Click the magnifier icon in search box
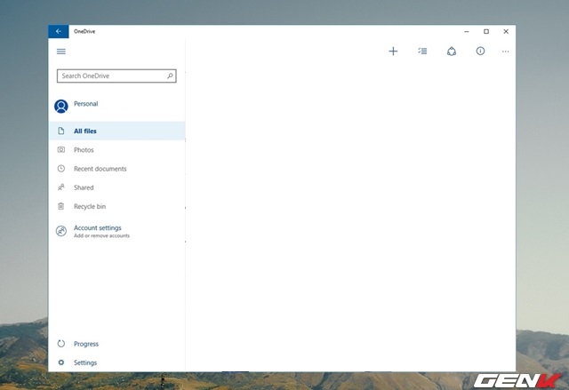569x390 pixels. (x=170, y=76)
